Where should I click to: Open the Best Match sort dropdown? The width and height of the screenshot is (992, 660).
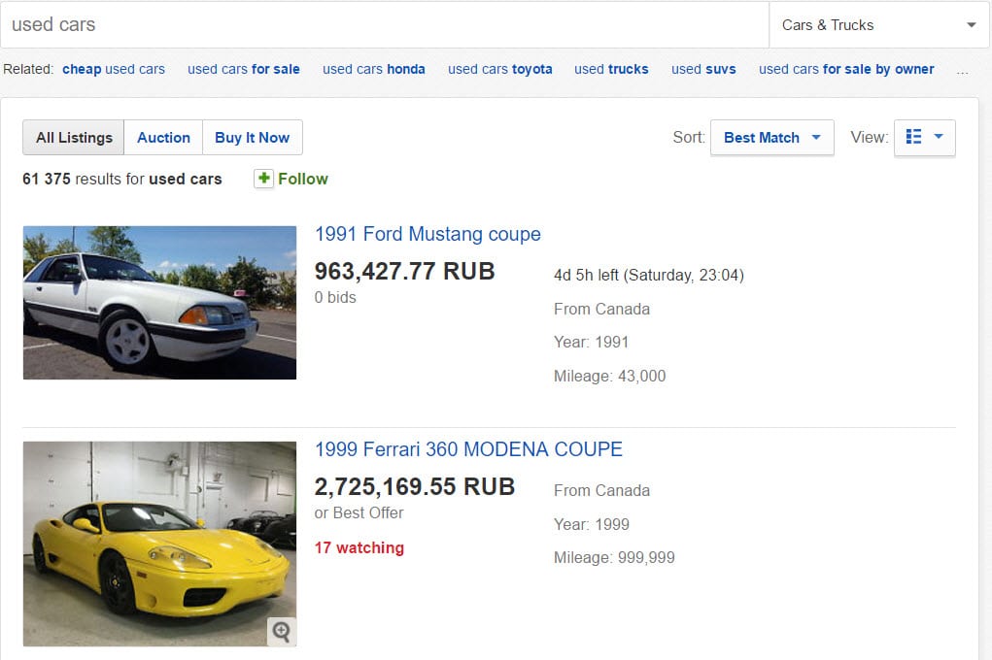[x=771, y=137]
